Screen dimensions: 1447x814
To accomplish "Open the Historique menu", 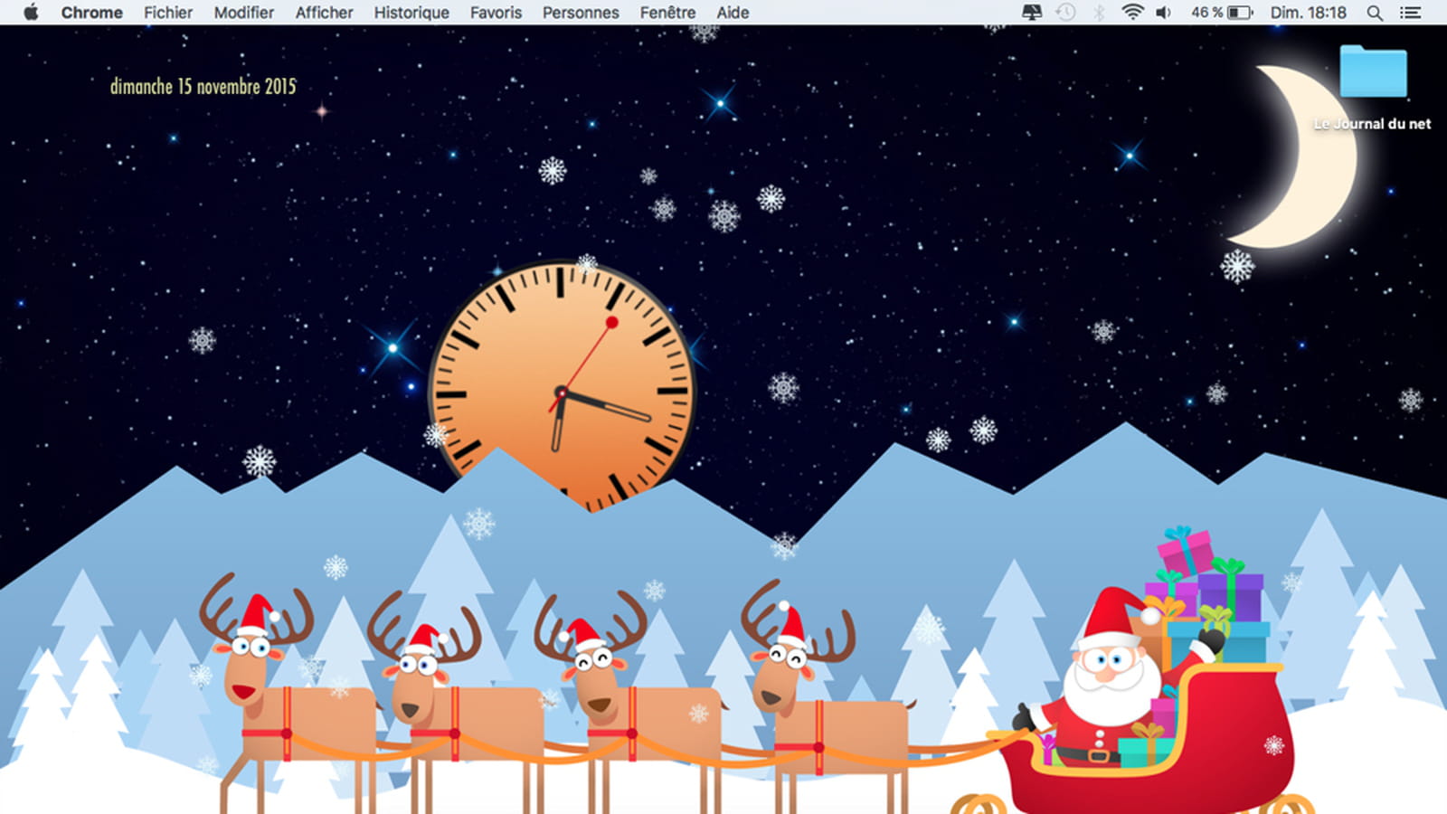I will 411,13.
